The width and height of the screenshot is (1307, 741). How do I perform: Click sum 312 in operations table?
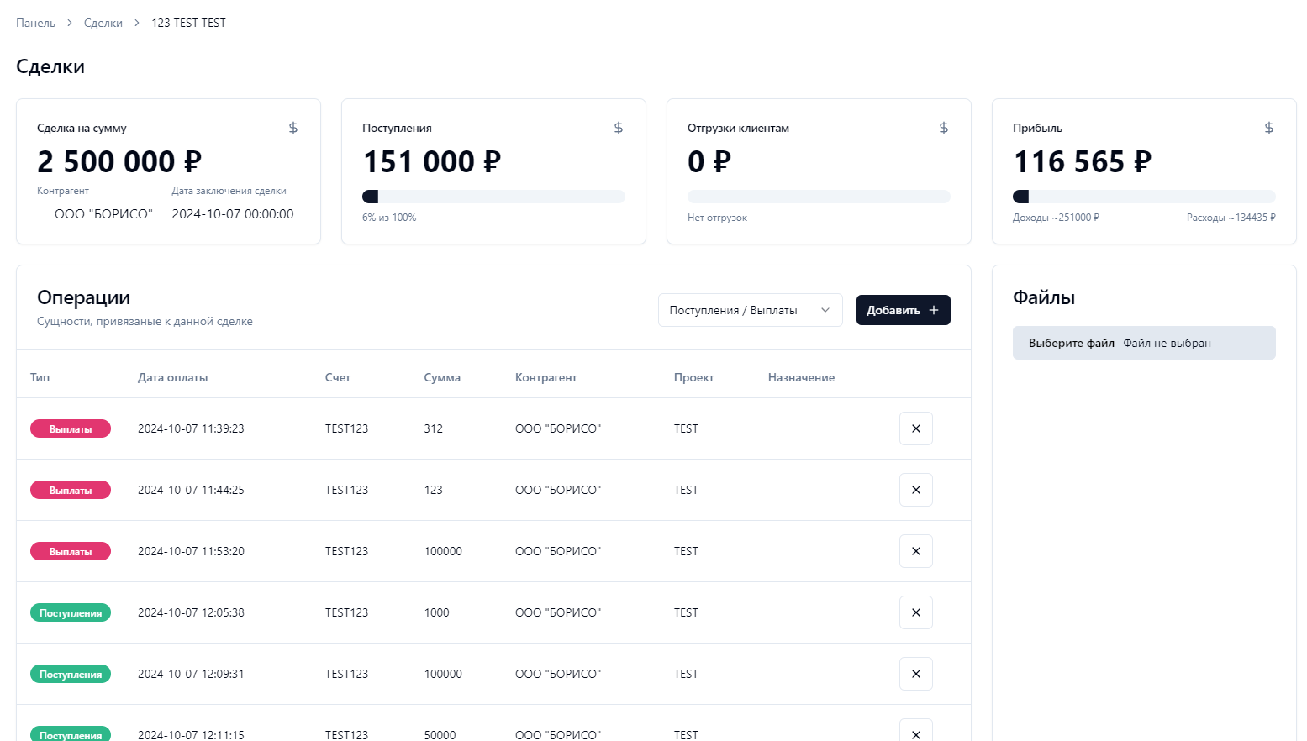(x=433, y=428)
